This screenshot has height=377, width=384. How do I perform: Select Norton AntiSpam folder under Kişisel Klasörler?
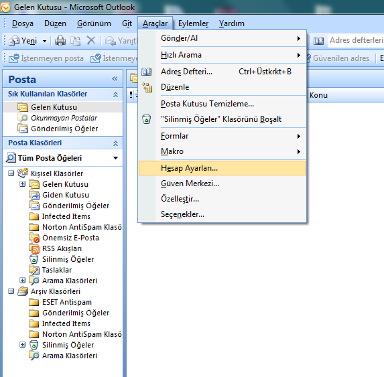point(82,227)
